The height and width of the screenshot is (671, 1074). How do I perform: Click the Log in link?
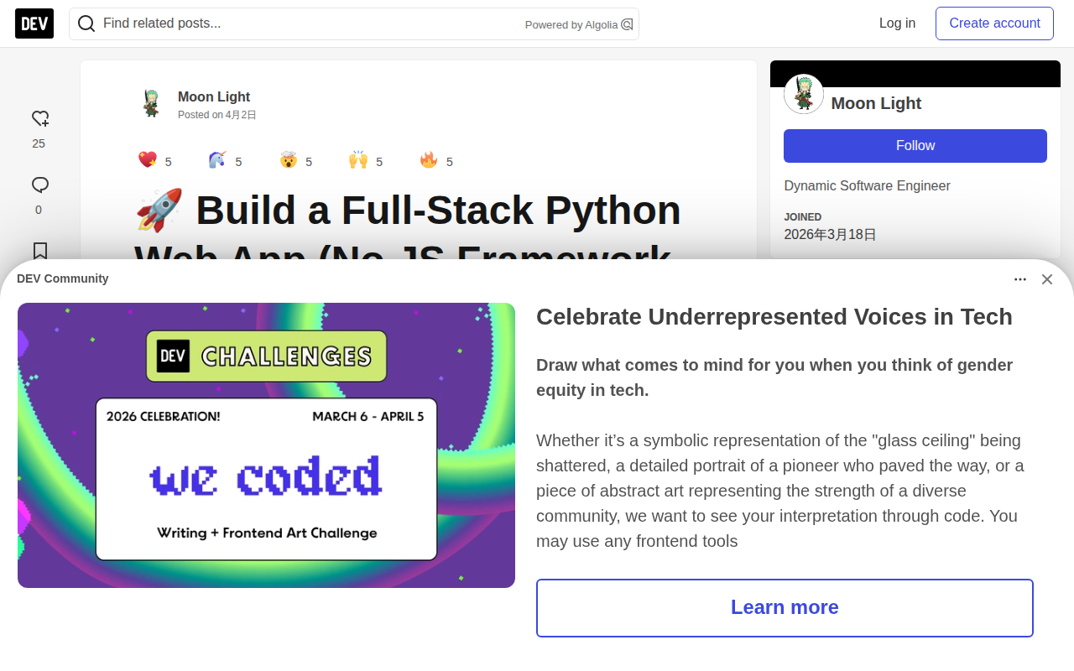click(897, 23)
